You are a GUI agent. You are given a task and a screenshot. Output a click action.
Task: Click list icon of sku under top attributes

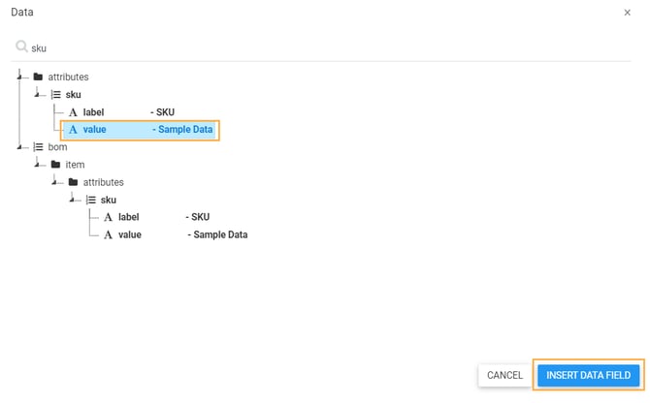pyautogui.click(x=55, y=94)
